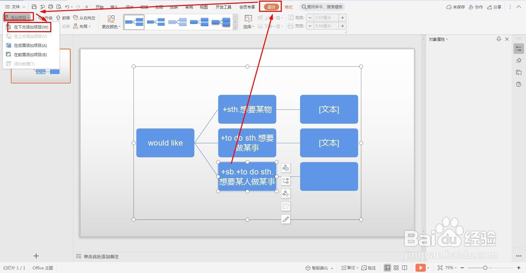Open the 视图 tab

pyautogui.click(x=204, y=7)
